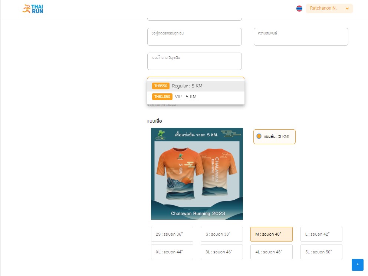
Task: Click the THB550 price badge
Action: pos(161,86)
